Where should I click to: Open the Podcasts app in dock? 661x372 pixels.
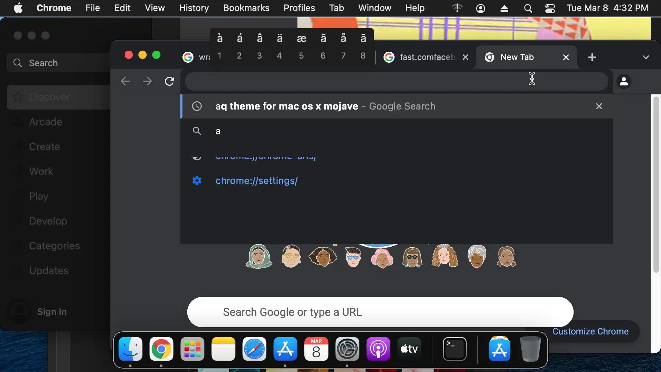click(378, 349)
